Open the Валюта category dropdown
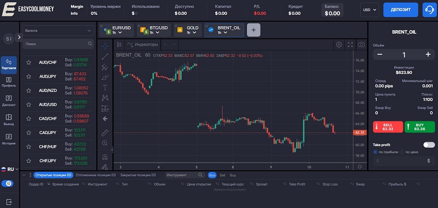438x208 pixels. (x=58, y=31)
